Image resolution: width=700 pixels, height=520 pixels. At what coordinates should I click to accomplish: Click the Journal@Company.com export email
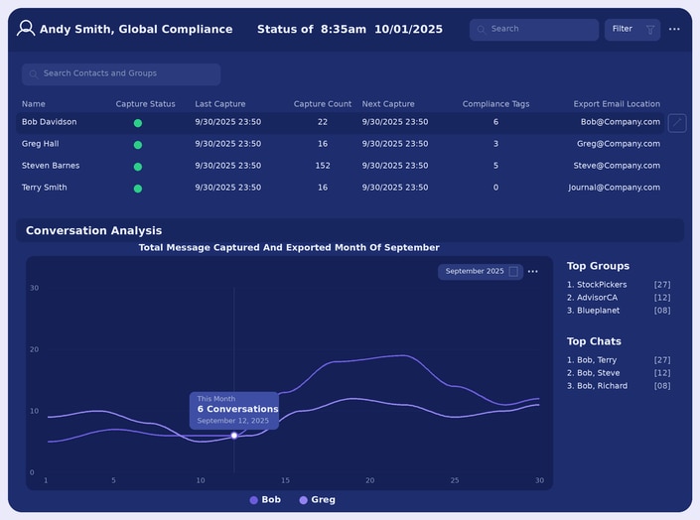614,188
